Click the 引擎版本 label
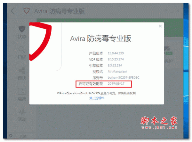 click(x=96, y=66)
